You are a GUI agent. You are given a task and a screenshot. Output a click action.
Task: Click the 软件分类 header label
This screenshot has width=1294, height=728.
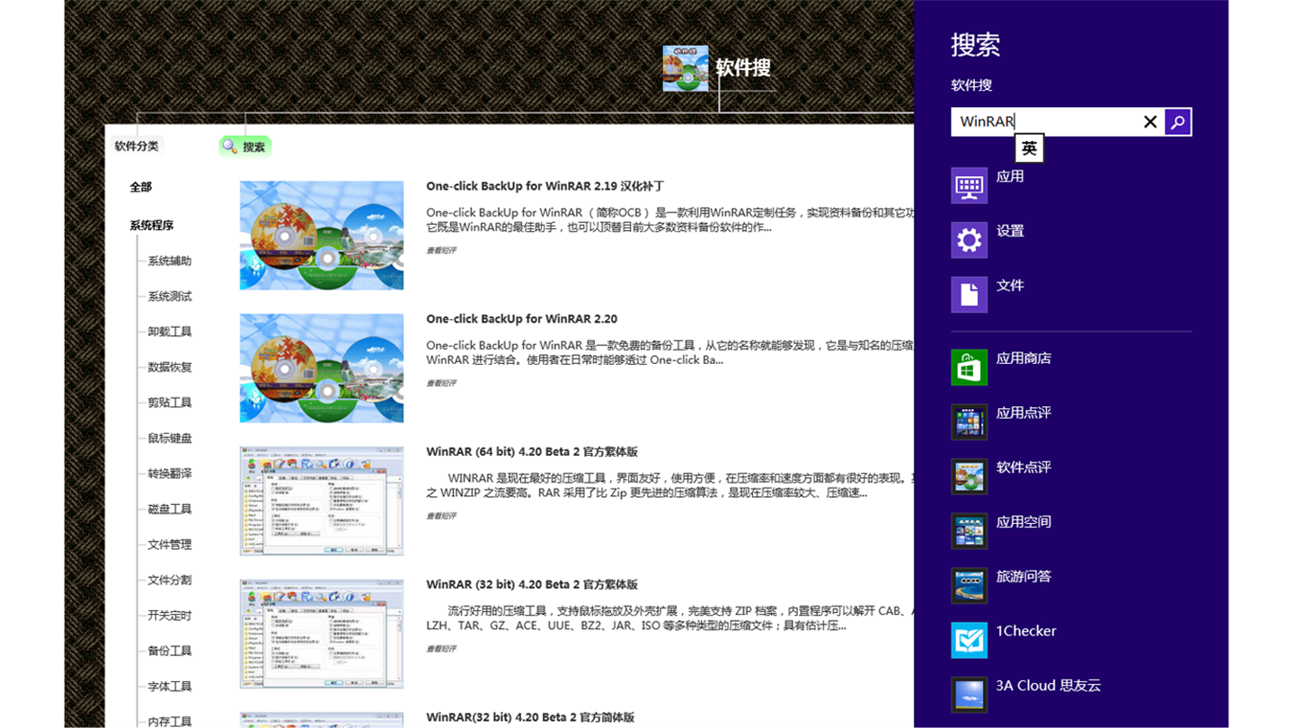point(137,146)
